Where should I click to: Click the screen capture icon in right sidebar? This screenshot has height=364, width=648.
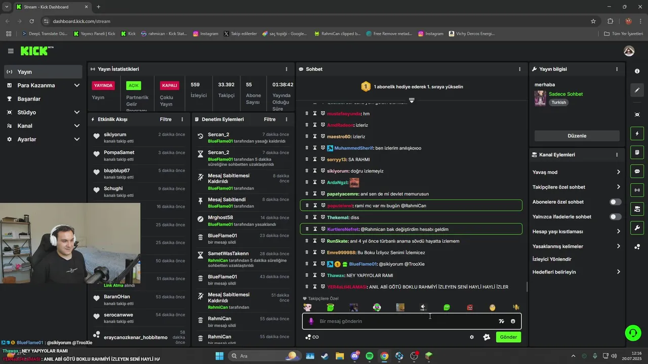pyautogui.click(x=637, y=115)
